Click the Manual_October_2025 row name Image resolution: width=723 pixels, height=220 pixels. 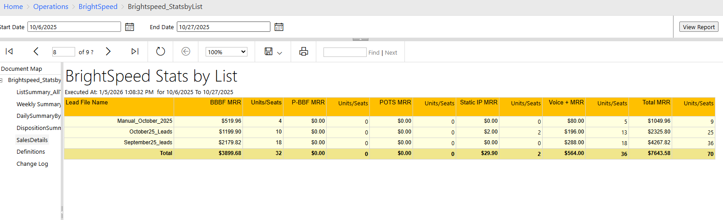pos(145,121)
